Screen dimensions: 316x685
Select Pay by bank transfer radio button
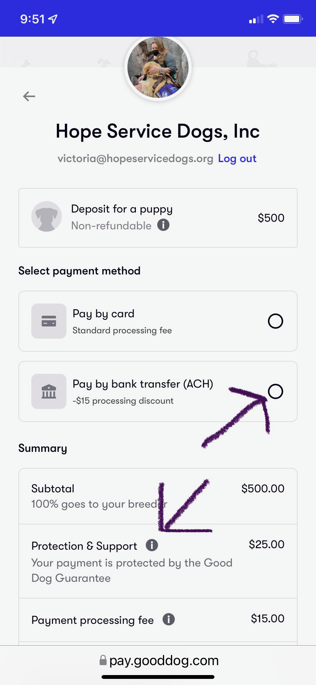click(276, 391)
